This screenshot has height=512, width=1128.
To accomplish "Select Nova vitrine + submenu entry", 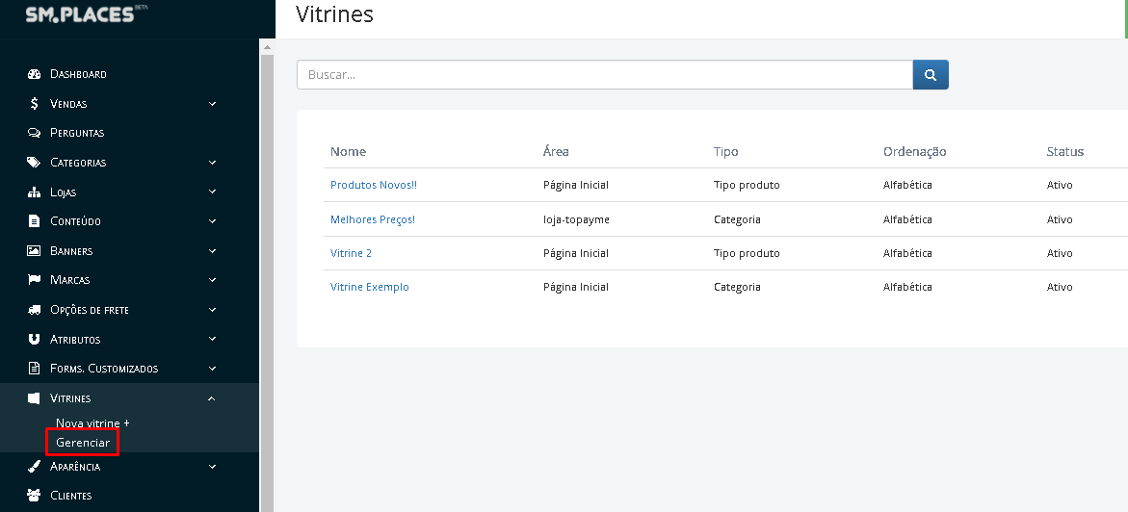I will click(x=92, y=423).
